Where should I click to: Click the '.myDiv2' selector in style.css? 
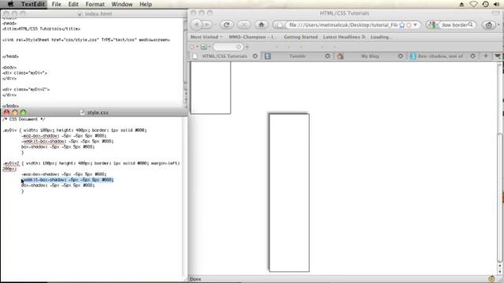coord(11,164)
